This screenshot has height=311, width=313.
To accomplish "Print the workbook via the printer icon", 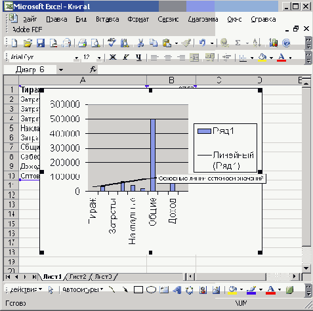I will 83,43.
